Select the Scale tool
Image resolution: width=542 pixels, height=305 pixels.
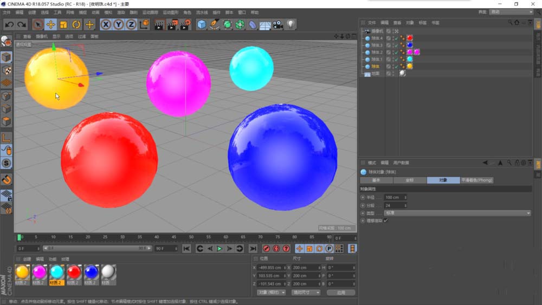(x=63, y=24)
